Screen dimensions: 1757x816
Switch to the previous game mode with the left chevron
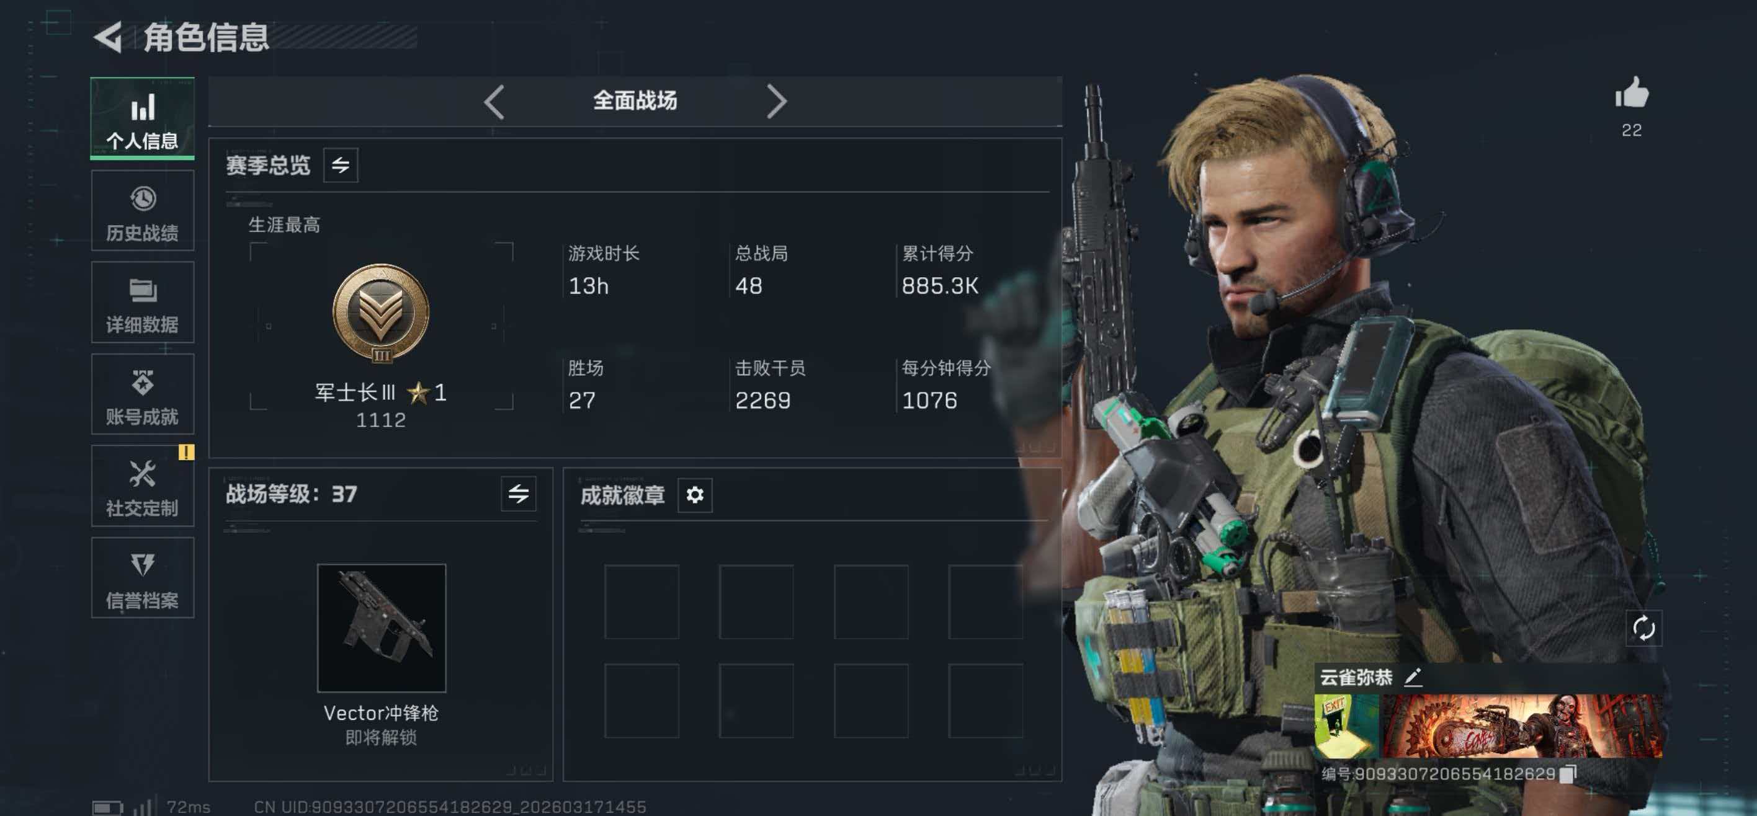click(x=494, y=102)
